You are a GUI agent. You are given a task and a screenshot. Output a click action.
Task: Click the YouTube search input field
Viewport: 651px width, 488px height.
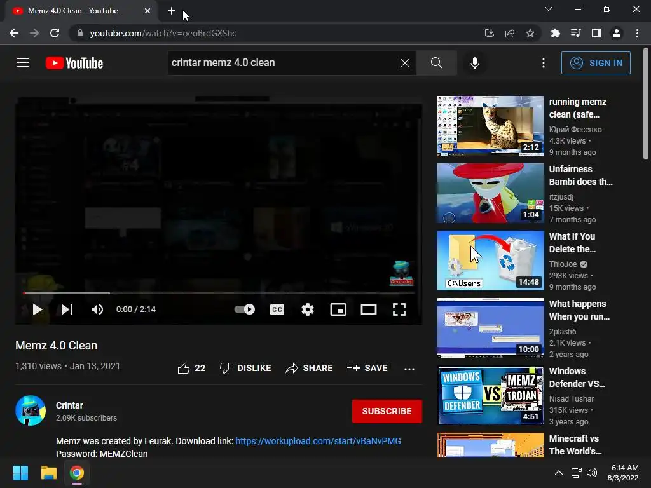(x=284, y=63)
